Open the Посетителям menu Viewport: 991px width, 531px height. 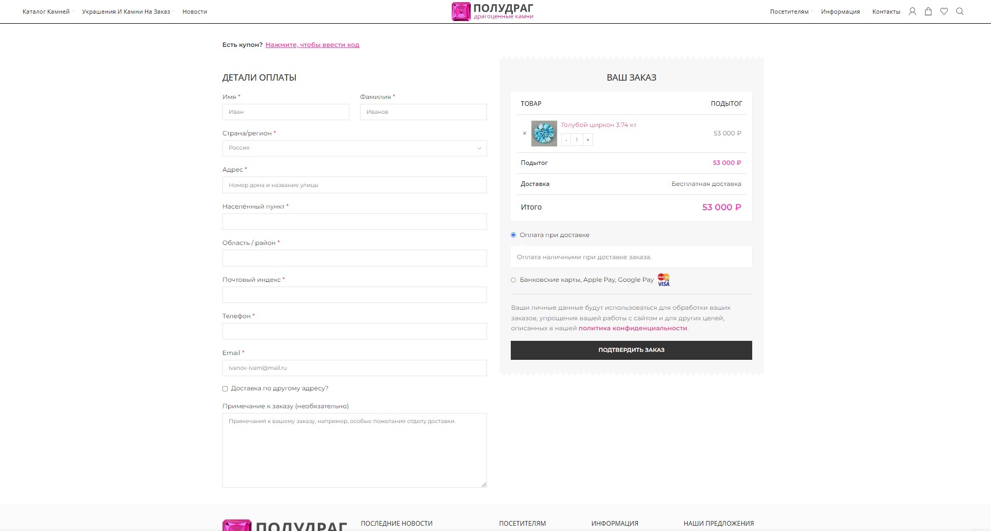789,12
